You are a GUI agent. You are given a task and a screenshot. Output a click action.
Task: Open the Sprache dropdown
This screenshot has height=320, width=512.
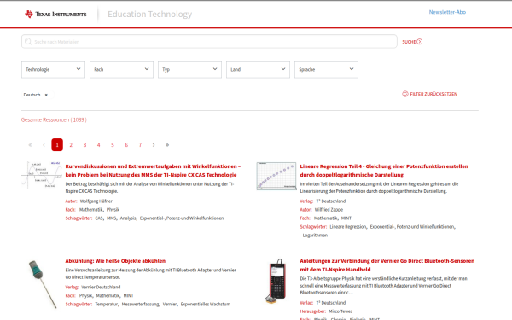(326, 70)
